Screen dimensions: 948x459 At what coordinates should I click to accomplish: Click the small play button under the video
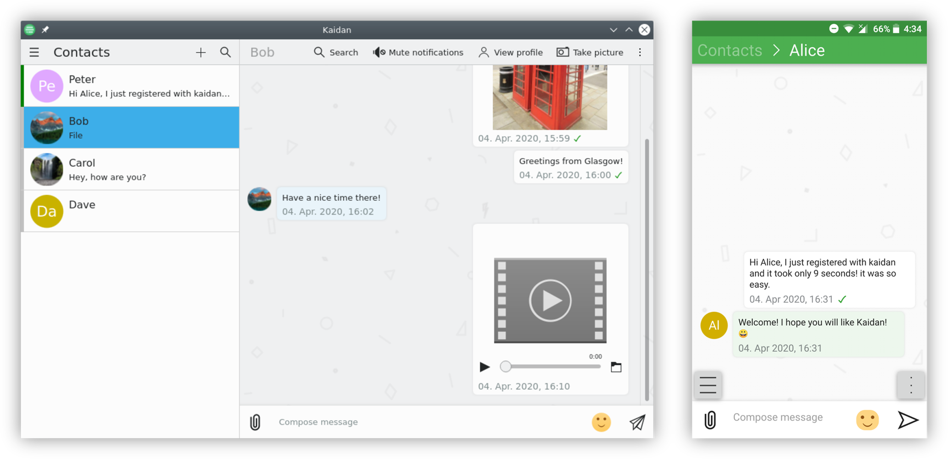coord(485,367)
